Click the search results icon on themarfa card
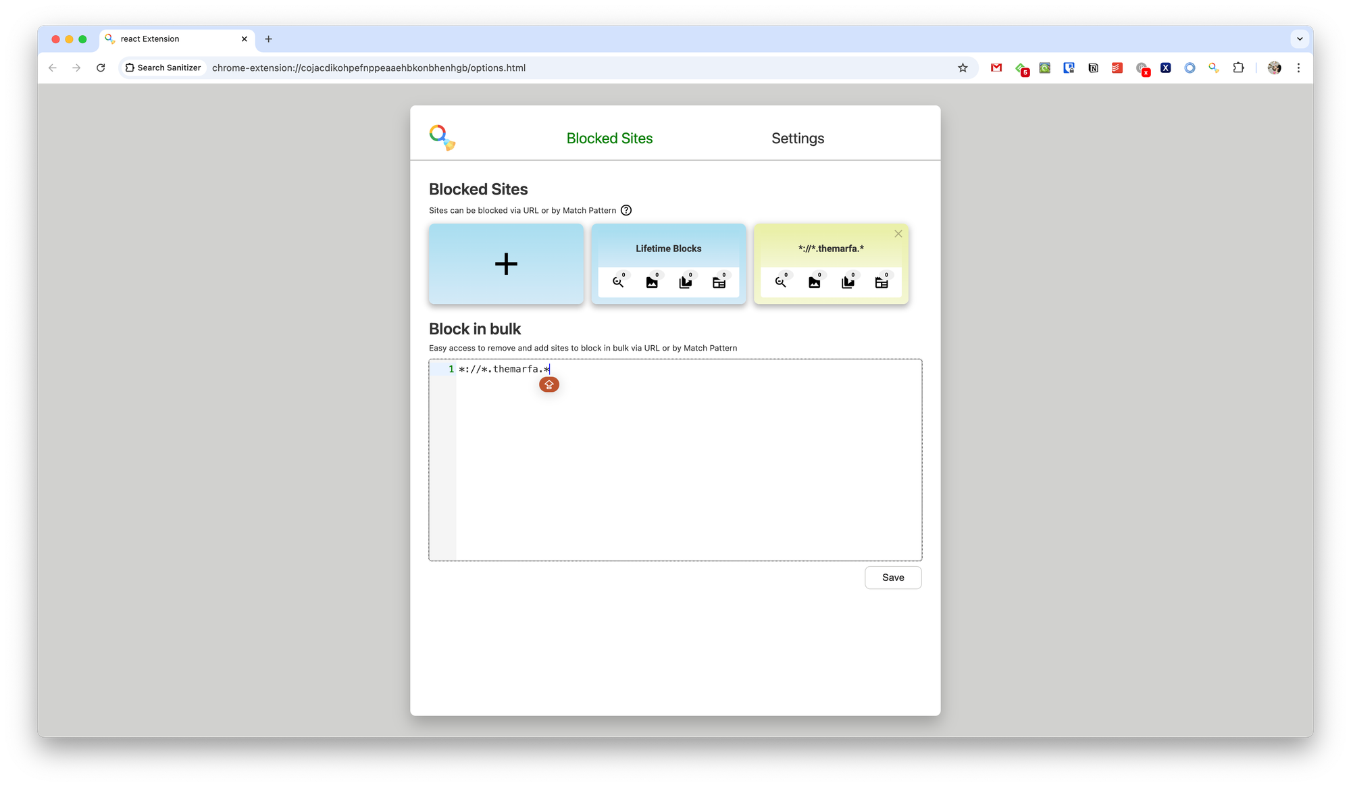The height and width of the screenshot is (787, 1351). [x=781, y=282]
